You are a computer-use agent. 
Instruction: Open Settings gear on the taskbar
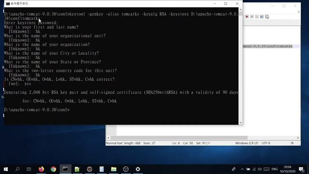138,169
